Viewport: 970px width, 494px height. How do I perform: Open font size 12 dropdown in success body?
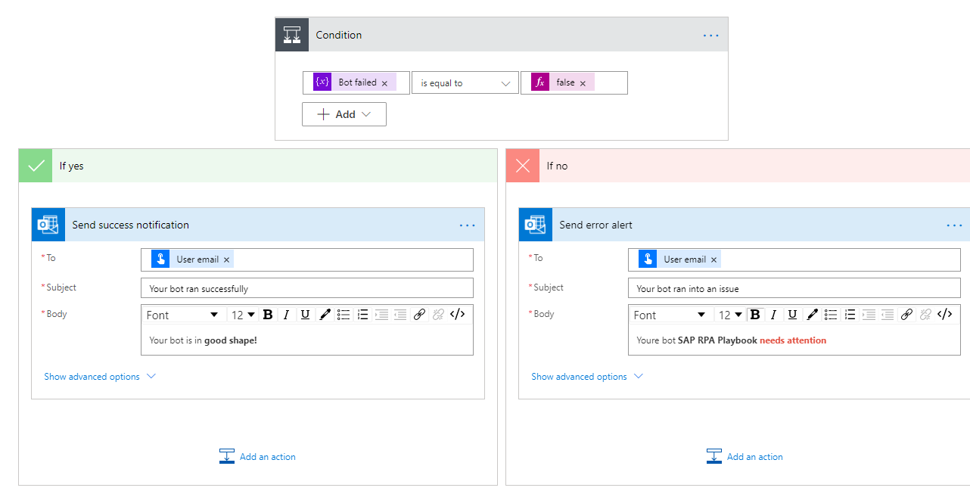tap(243, 315)
